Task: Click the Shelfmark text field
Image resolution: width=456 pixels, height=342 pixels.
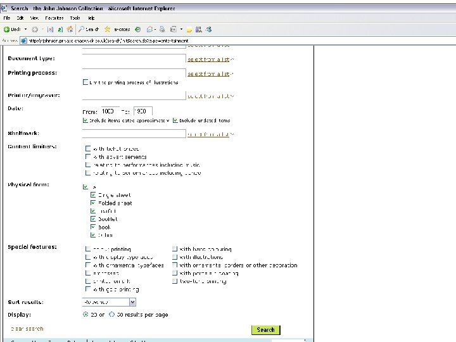Action: 134,134
